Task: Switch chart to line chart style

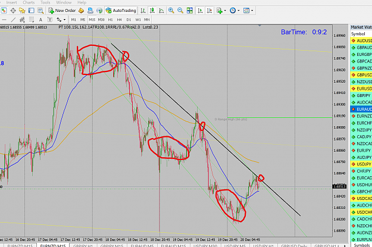Action: pos(161,11)
